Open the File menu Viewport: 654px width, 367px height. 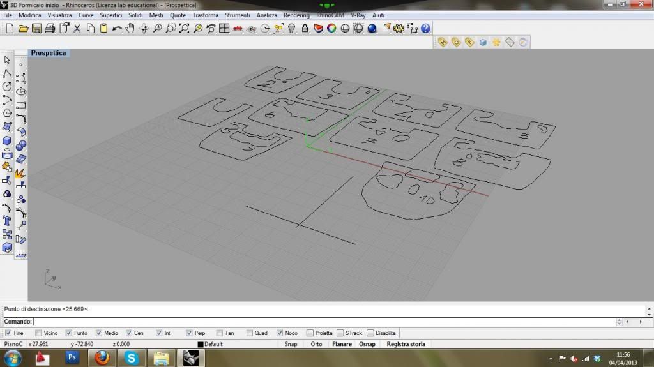point(8,15)
